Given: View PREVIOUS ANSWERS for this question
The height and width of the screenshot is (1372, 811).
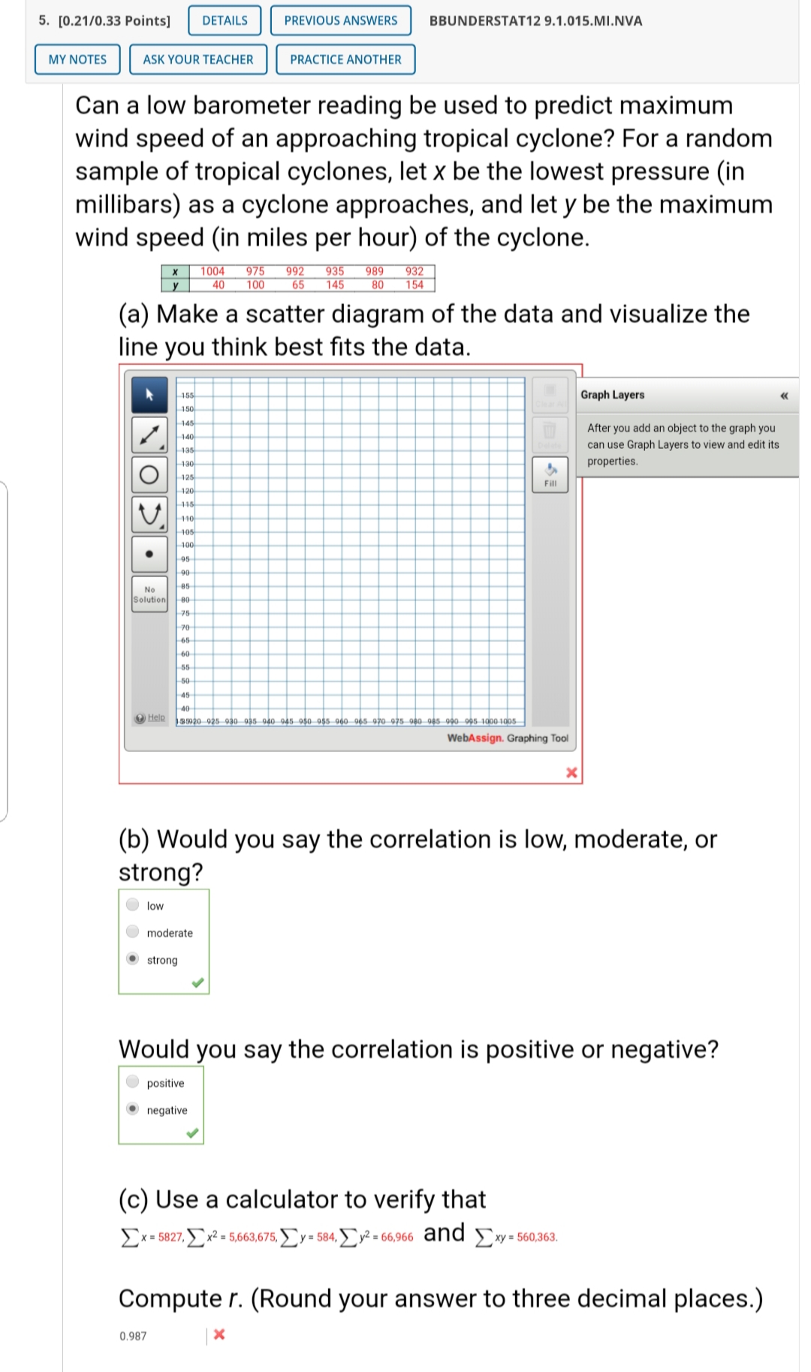Looking at the screenshot, I should (339, 20).
